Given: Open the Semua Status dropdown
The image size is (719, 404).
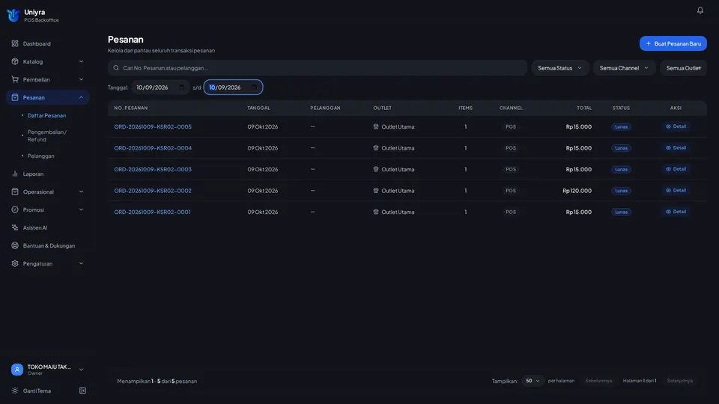Looking at the screenshot, I should (x=560, y=68).
